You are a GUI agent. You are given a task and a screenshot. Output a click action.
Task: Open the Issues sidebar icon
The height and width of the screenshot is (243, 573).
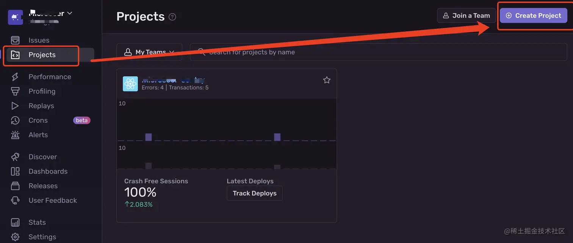coord(15,40)
